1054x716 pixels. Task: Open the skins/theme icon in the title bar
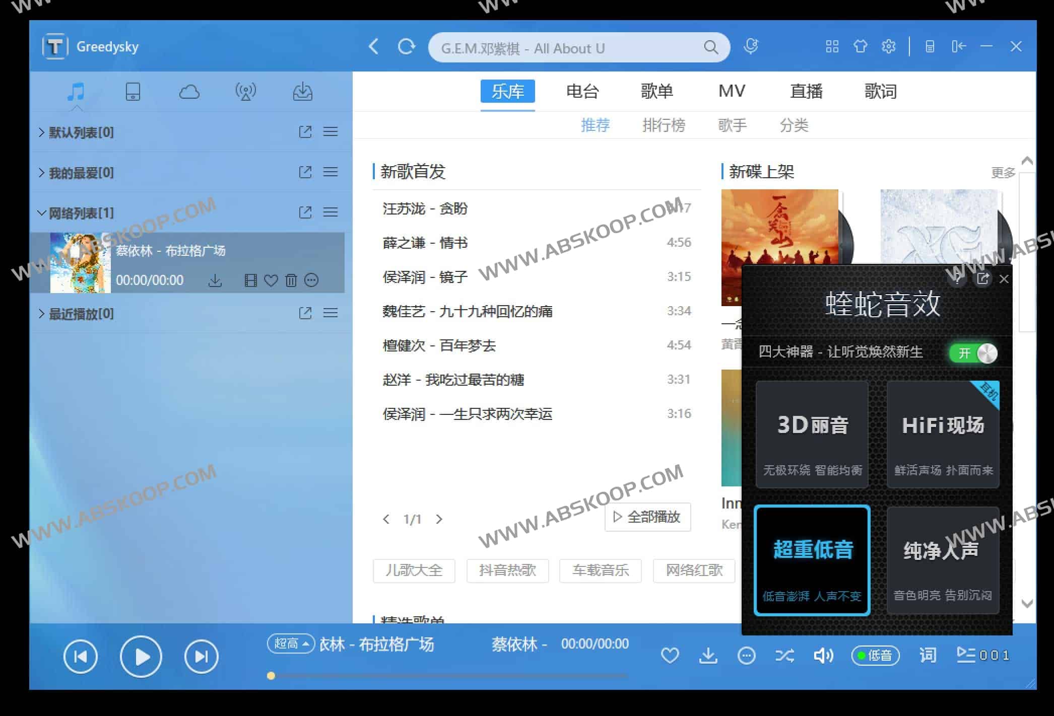click(860, 46)
